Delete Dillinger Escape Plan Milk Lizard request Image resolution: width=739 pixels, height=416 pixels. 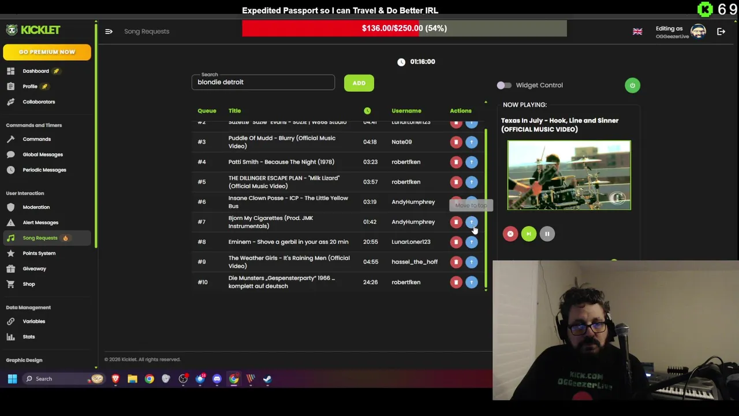[x=456, y=182]
